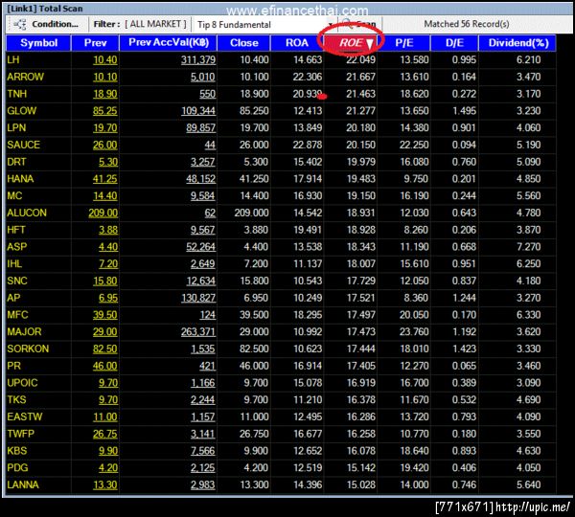Click ARROW ROE value 21.667
575x517 pixels.
click(361, 77)
